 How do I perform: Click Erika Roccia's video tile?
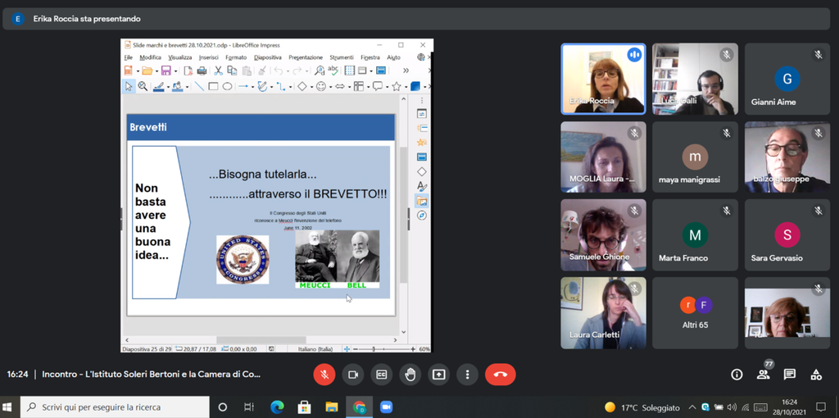(x=603, y=79)
